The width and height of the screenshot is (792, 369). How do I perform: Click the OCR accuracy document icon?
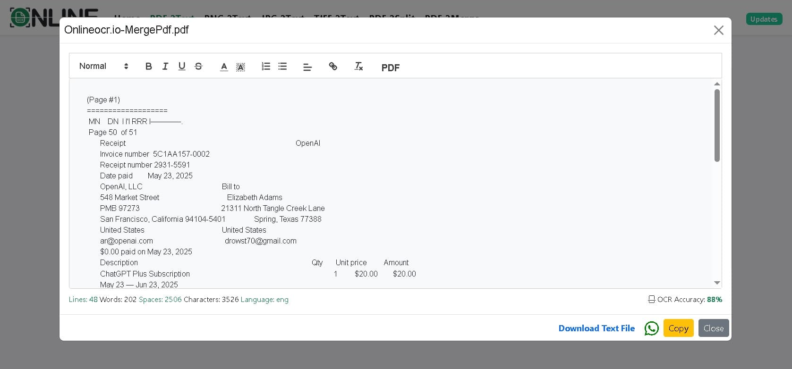(x=652, y=299)
